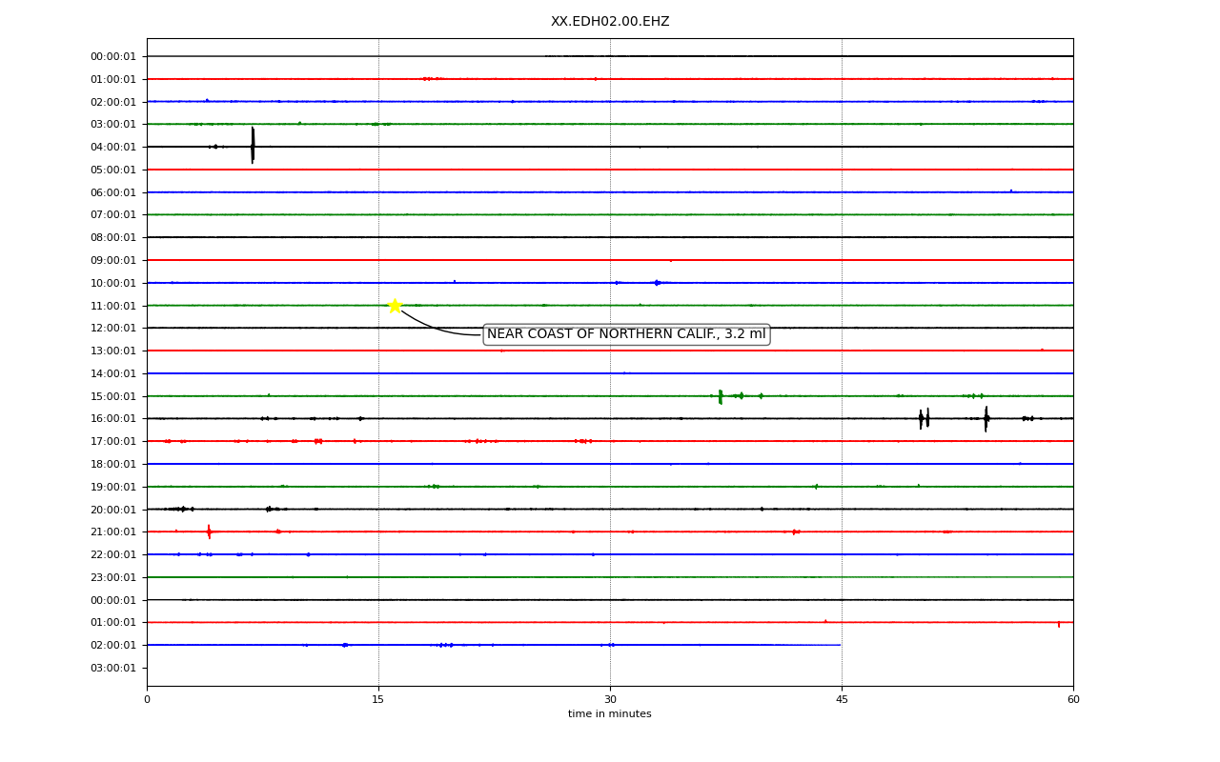Click the 11:00:01 row time label
The width and height of the screenshot is (1220, 762).
click(113, 306)
